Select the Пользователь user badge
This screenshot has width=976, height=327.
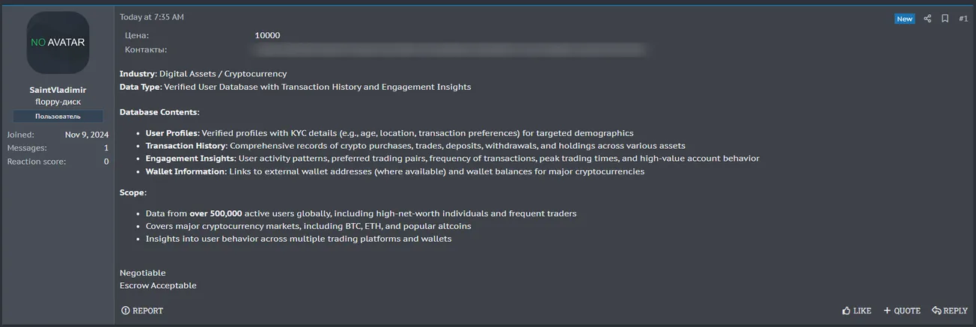pos(58,117)
